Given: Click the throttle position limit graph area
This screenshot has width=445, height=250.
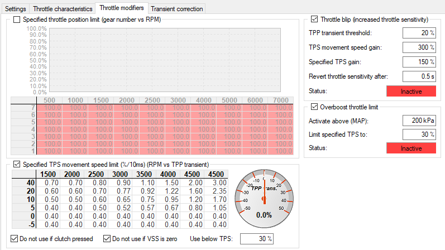Looking at the screenshot, I should tap(165, 60).
